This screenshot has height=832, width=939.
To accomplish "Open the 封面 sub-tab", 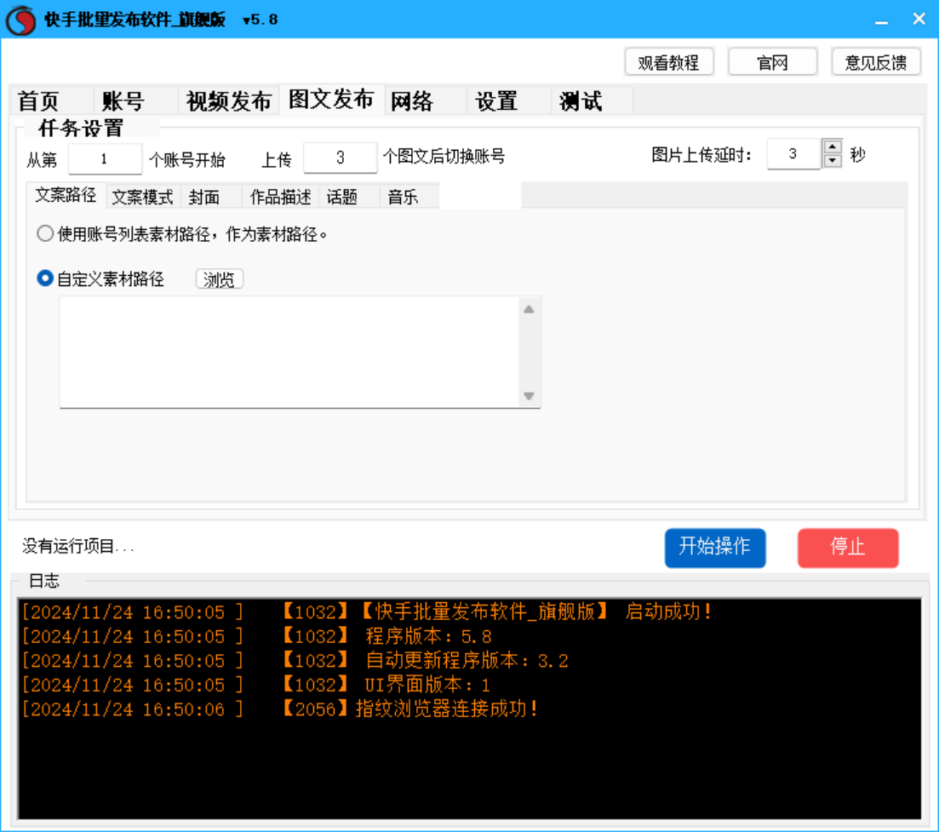I will (211, 197).
